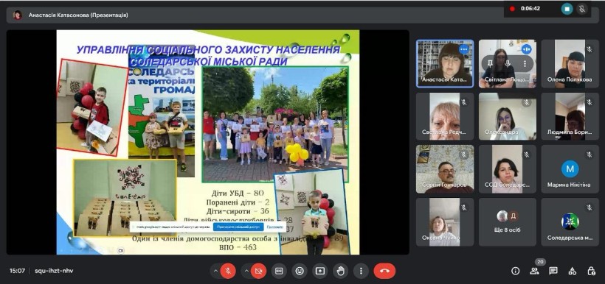Raise hand using the hand icon
Viewport: 605px width, 284px height.
[x=340, y=271]
